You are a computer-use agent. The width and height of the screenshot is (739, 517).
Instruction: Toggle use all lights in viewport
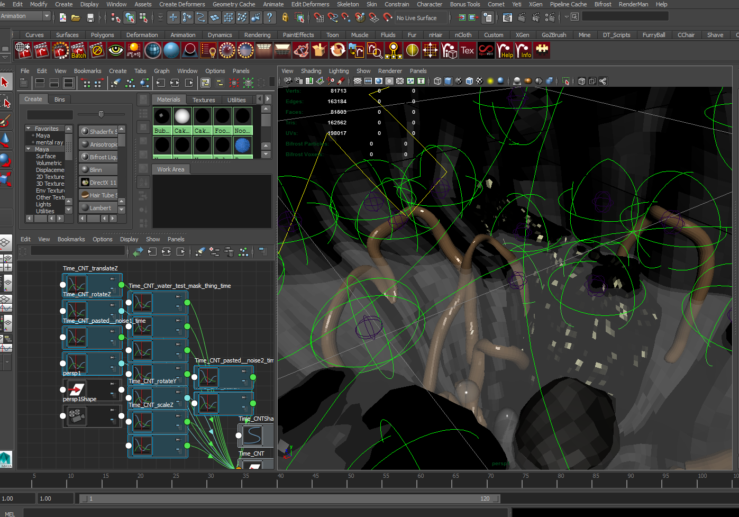490,81
